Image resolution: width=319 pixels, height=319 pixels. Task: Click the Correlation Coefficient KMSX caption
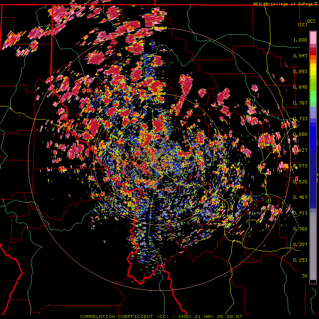[x=161, y=317]
